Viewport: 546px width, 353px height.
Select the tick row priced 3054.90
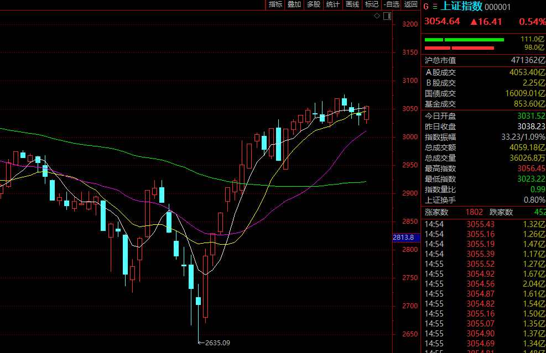pyautogui.click(x=483, y=334)
